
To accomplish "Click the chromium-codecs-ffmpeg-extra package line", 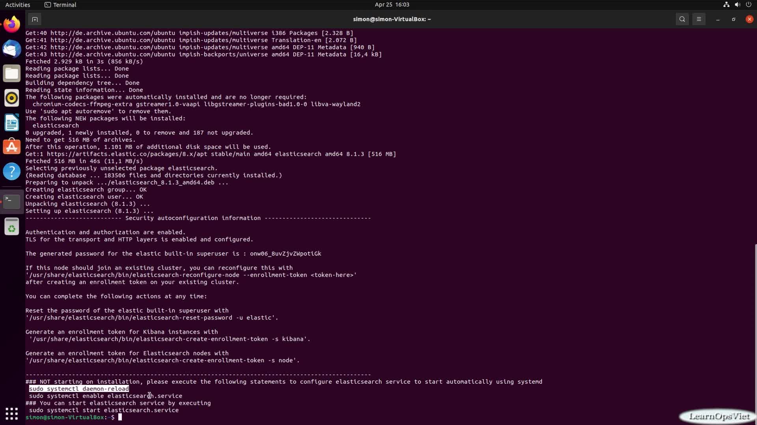I will pyautogui.click(x=196, y=104).
